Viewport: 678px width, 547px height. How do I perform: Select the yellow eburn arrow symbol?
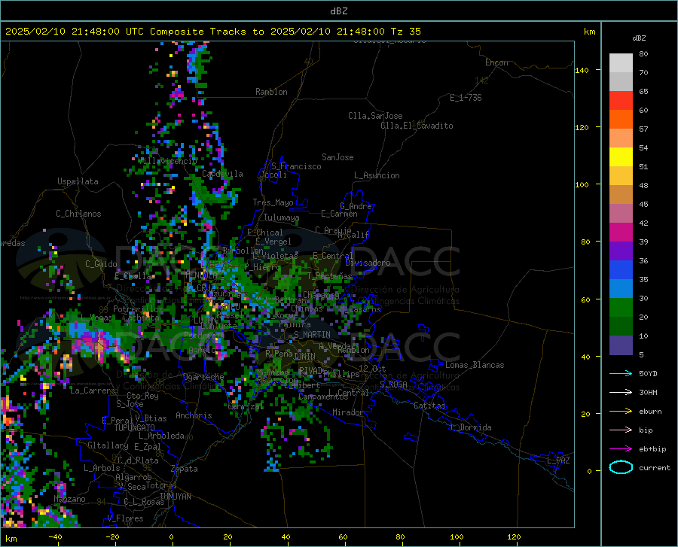pyautogui.click(x=621, y=411)
